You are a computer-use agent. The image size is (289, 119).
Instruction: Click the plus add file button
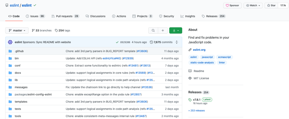[163, 31]
